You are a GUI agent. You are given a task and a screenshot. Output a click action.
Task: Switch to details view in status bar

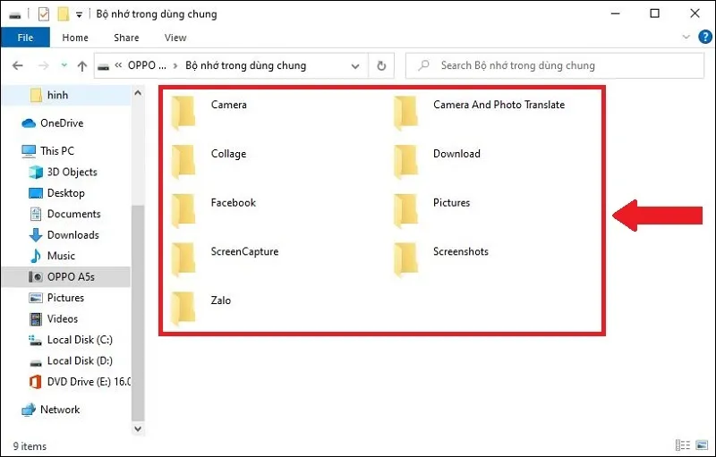pyautogui.click(x=683, y=445)
